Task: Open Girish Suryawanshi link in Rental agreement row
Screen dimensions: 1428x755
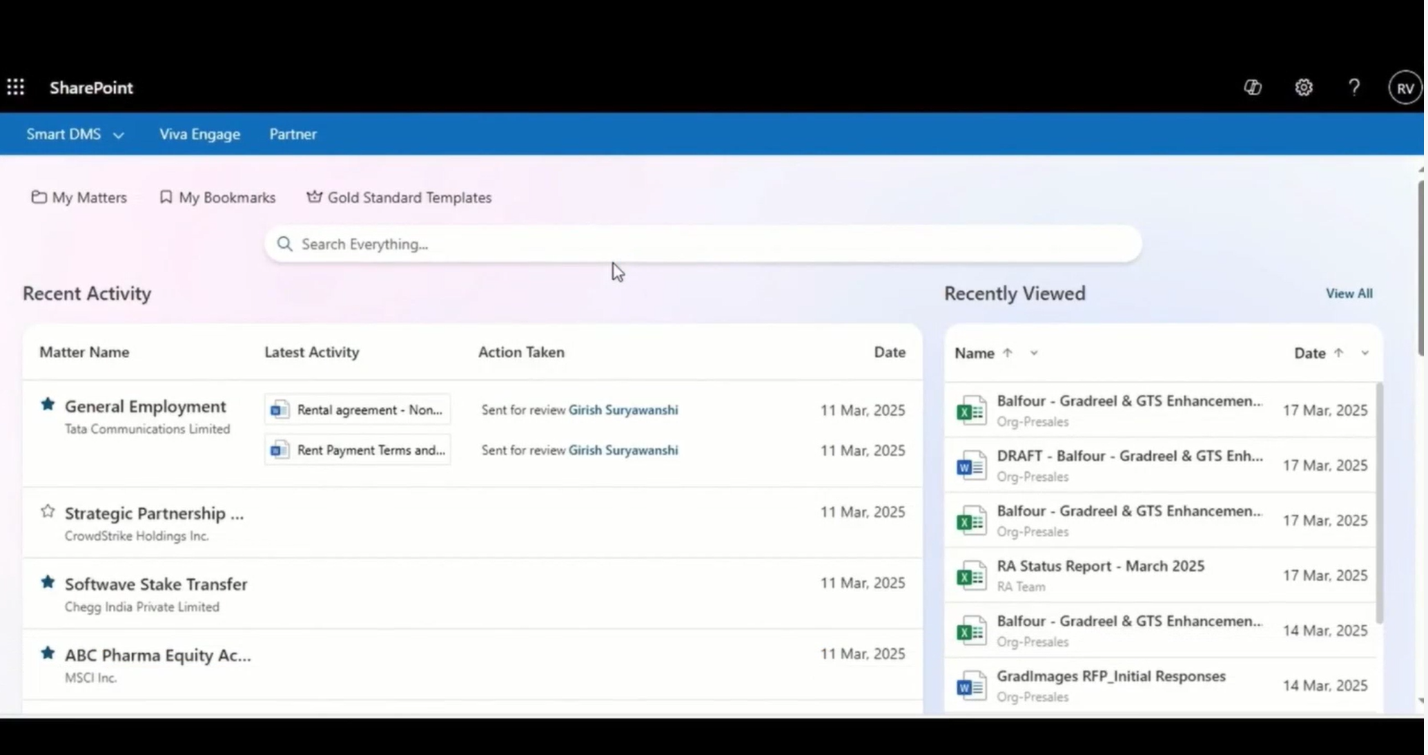Action: pyautogui.click(x=623, y=410)
